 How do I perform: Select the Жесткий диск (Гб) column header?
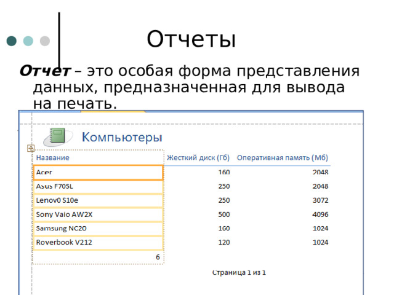[198, 157]
